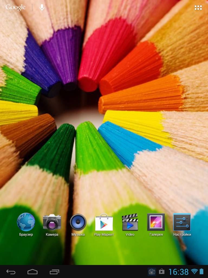
Task: Tap the Google search widget
Action: click(x=15, y=8)
